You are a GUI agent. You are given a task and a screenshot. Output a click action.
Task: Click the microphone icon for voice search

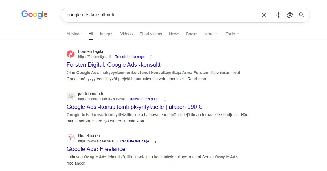pos(278,15)
